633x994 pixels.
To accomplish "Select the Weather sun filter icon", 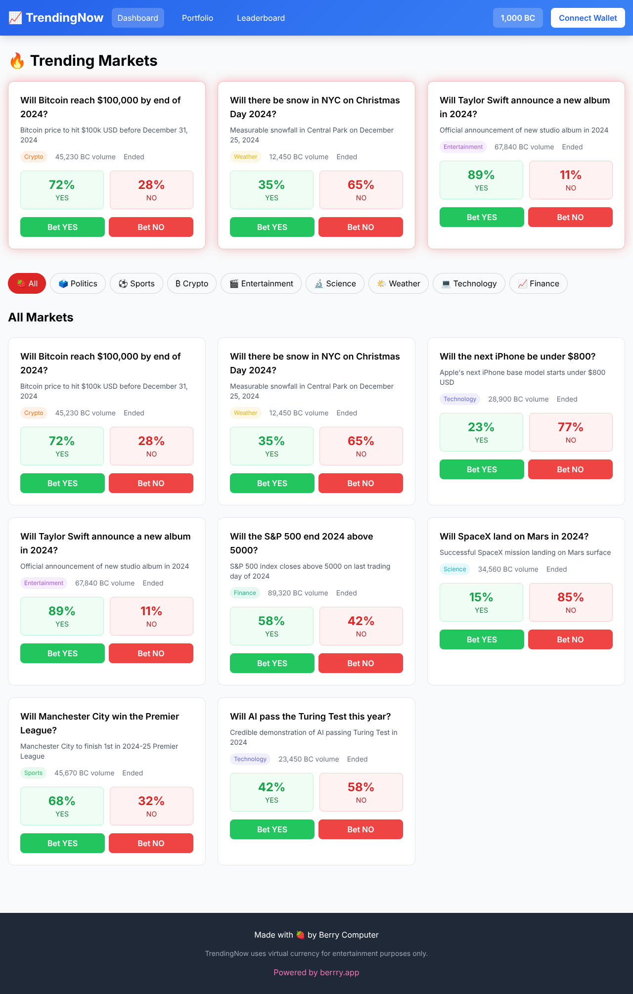I will click(381, 283).
